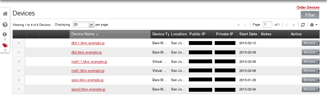Go to the previous page arrow
327x100 pixels.
[245, 25]
